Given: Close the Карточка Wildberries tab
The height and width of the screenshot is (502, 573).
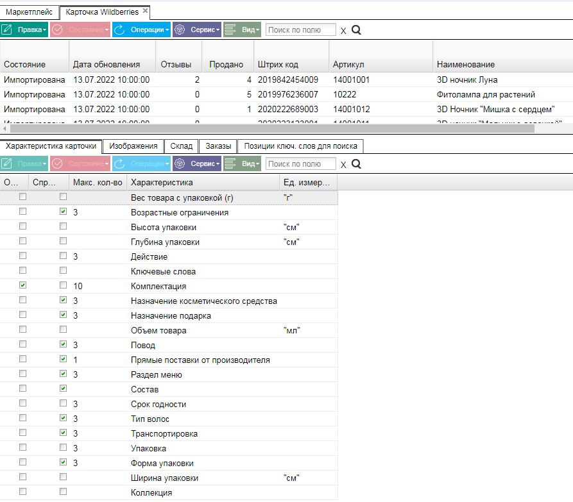Looking at the screenshot, I should (x=145, y=11).
